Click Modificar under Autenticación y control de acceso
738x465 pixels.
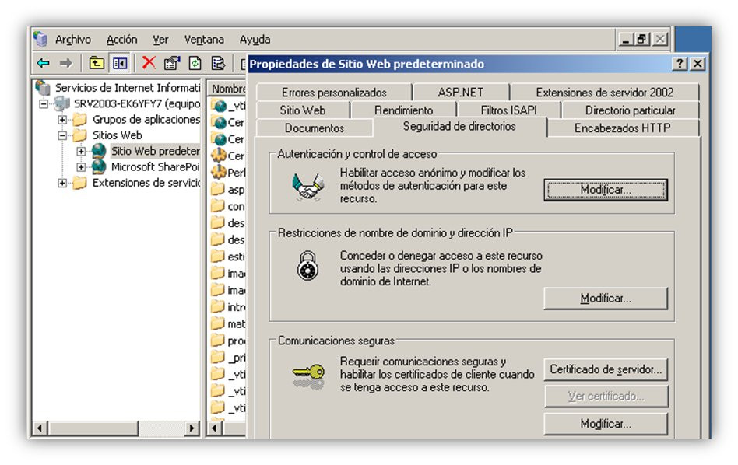click(x=606, y=190)
